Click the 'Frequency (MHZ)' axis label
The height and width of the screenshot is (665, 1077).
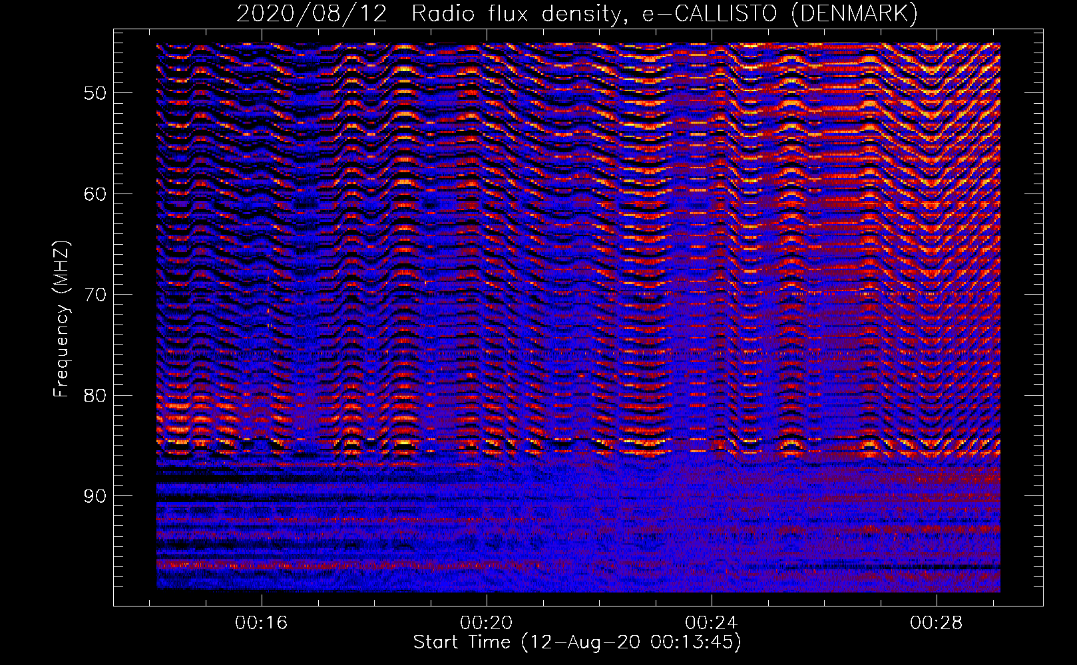[x=61, y=319]
